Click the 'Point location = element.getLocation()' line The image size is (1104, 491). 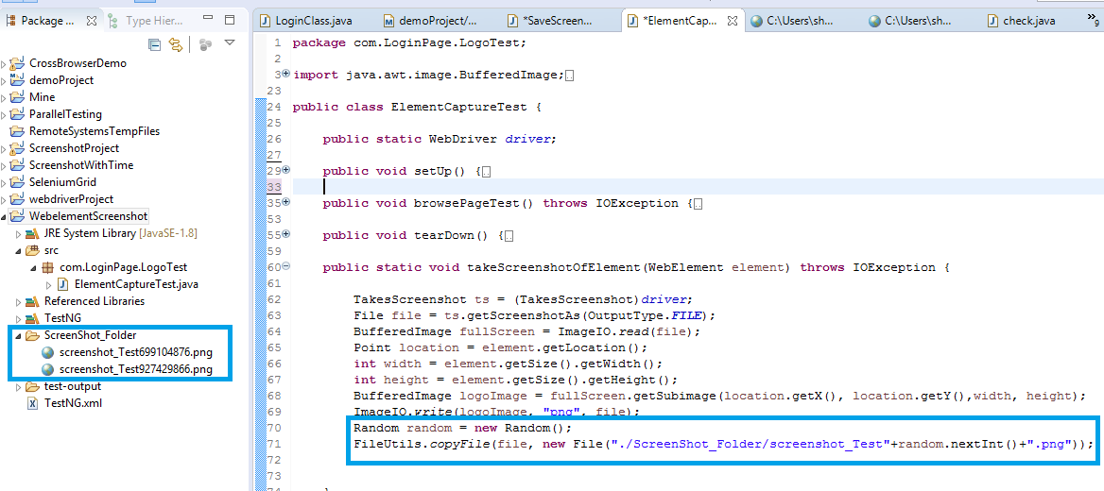click(500, 347)
